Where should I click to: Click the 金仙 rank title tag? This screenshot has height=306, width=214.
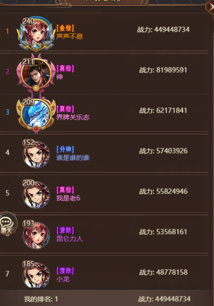point(65,28)
